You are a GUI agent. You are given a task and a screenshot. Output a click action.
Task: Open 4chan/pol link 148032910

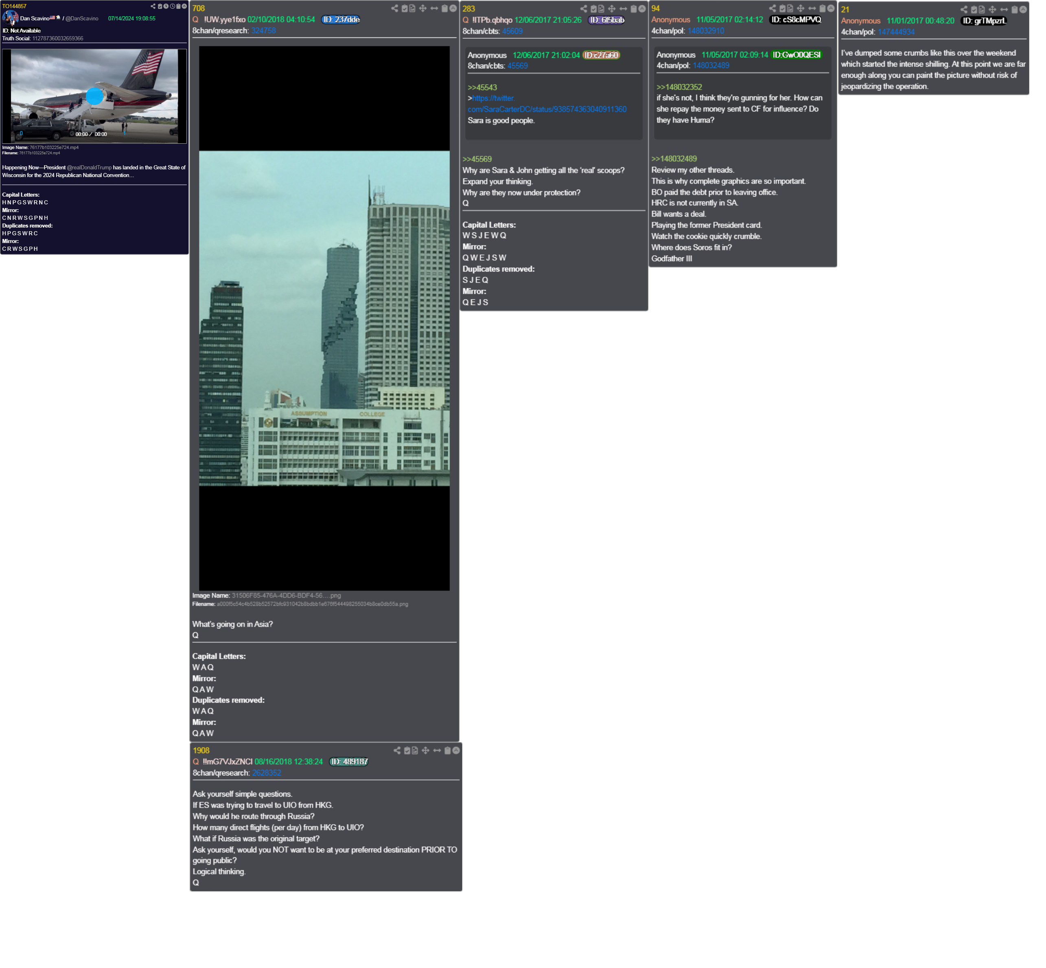pos(705,31)
